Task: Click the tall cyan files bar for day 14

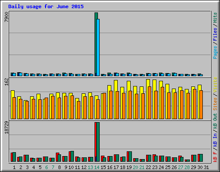Action: (x=98, y=47)
